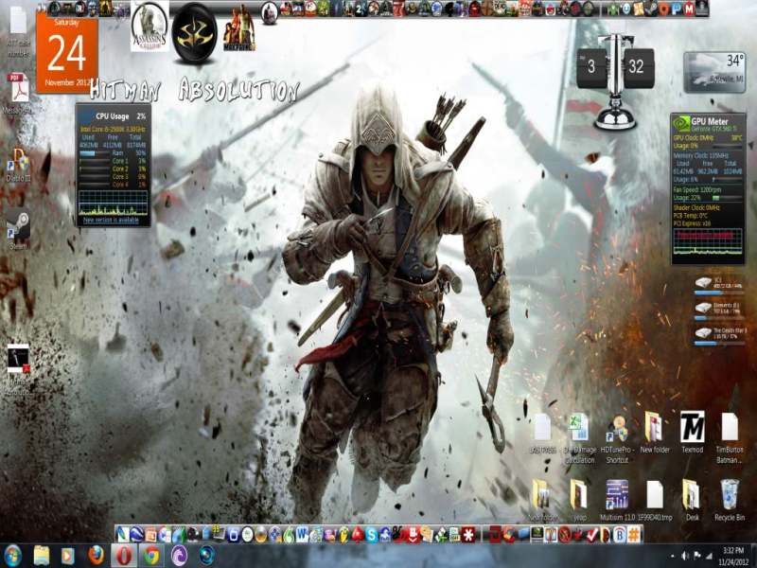Click the taskbar clock showing 3:32 PM
Image resolution: width=757 pixels, height=568 pixels.
click(x=733, y=556)
